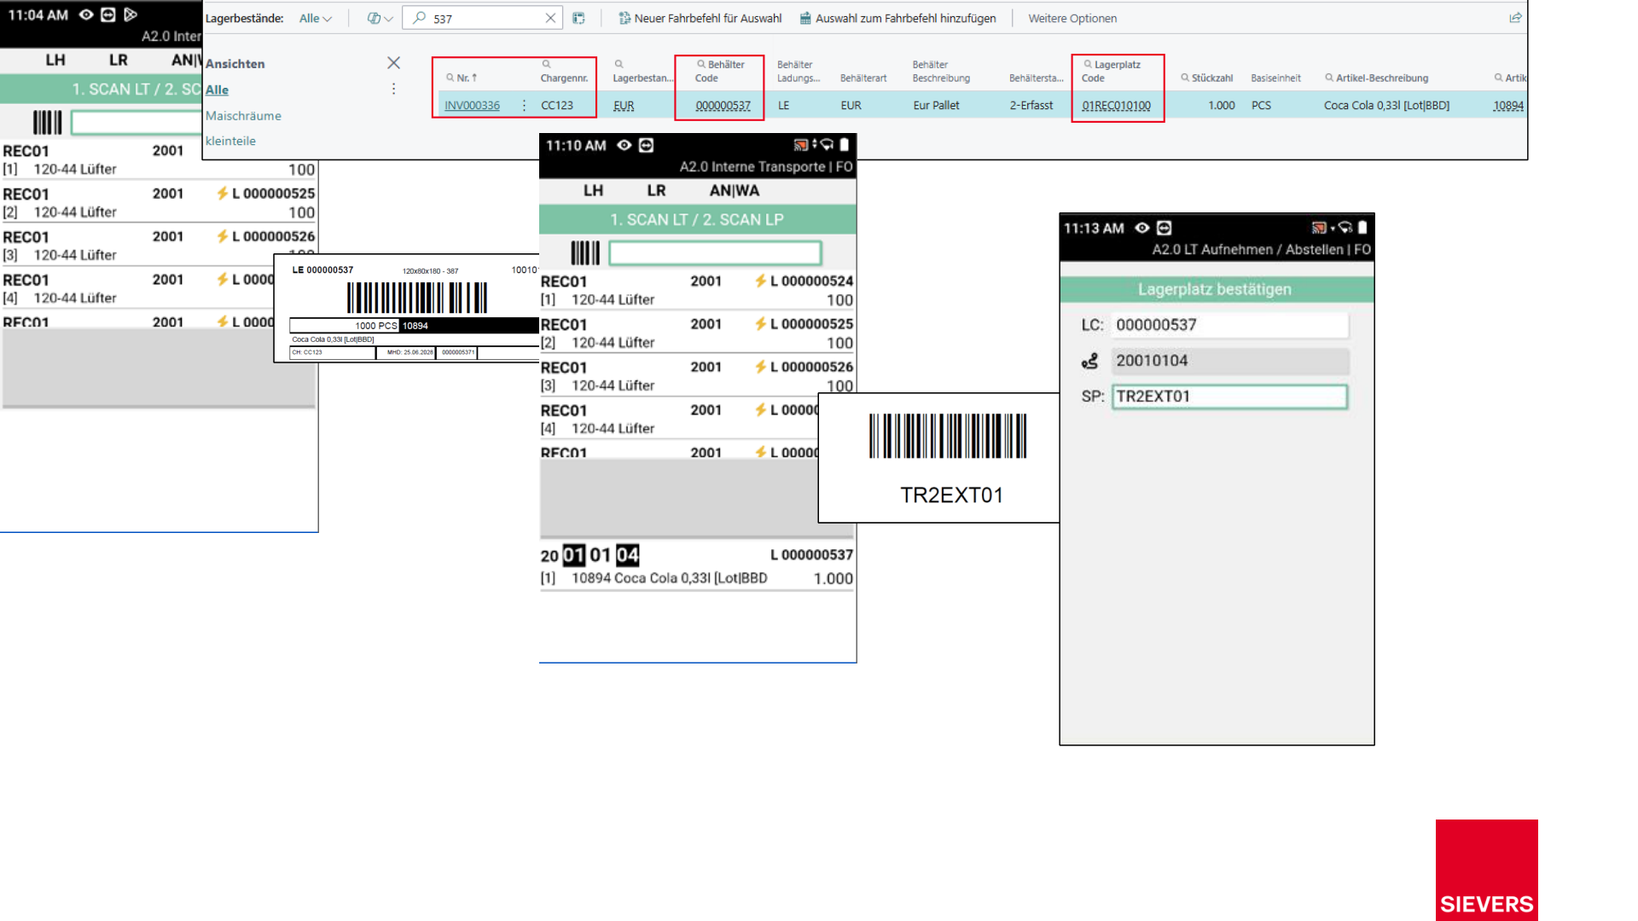Image resolution: width=1638 pixels, height=921 pixels.
Task: Tap the 20010104 field in the 11:13 AM phone
Action: 1230,361
